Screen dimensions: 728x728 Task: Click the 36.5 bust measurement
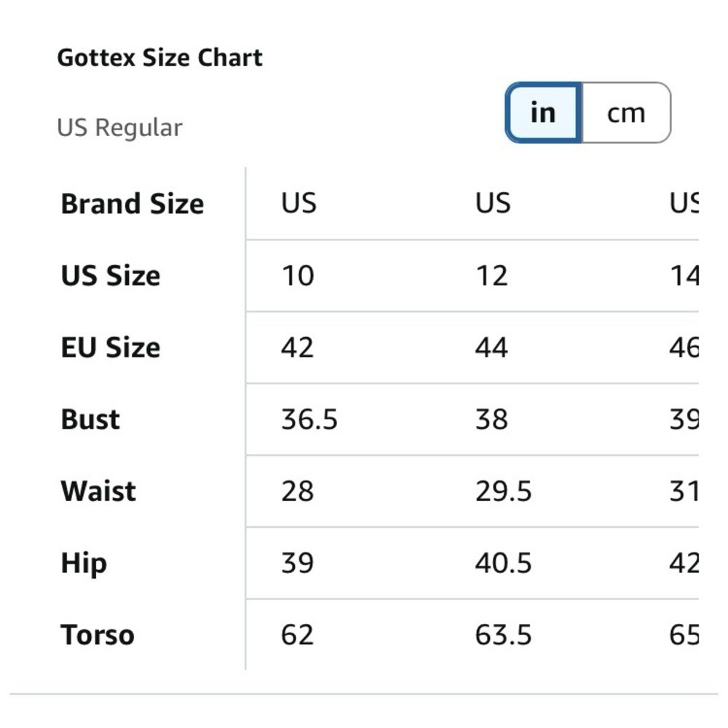coord(309,419)
